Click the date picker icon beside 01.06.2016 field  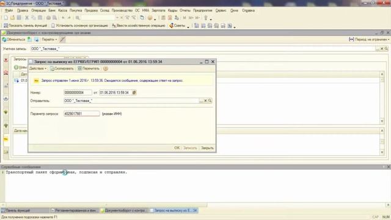tap(134, 92)
